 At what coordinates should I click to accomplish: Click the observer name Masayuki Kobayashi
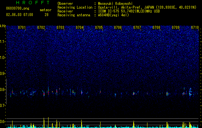115,4
